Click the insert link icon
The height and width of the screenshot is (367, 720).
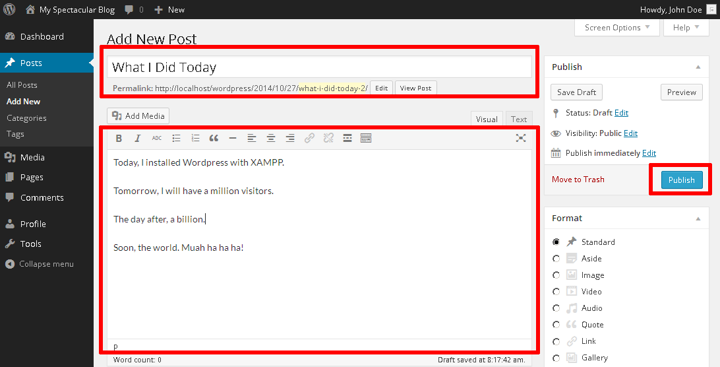(x=309, y=139)
